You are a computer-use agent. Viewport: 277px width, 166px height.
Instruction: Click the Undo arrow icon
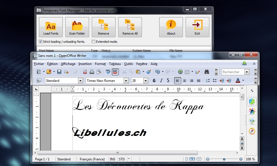[157, 72]
